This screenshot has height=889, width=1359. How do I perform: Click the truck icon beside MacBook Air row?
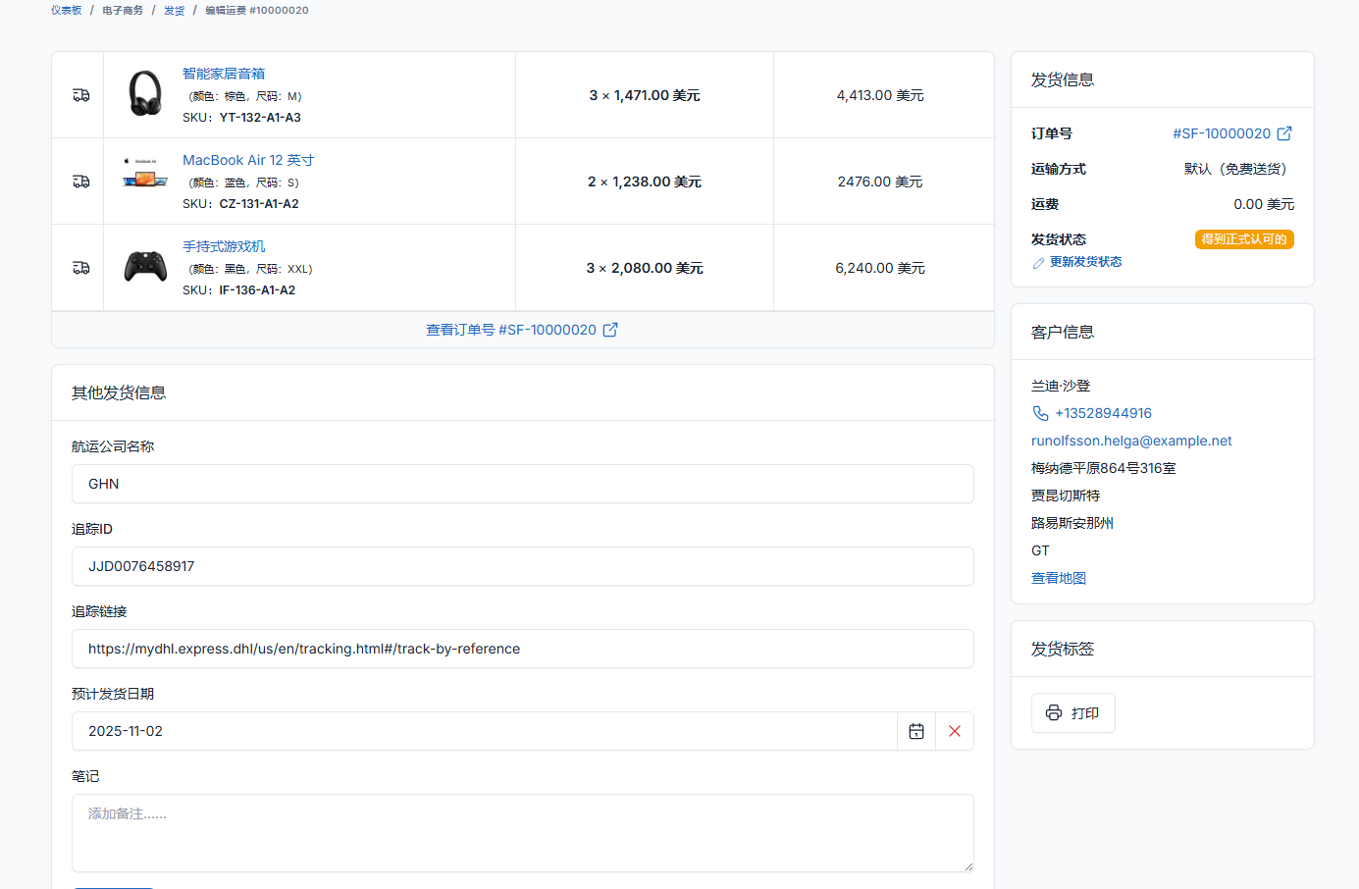81,182
